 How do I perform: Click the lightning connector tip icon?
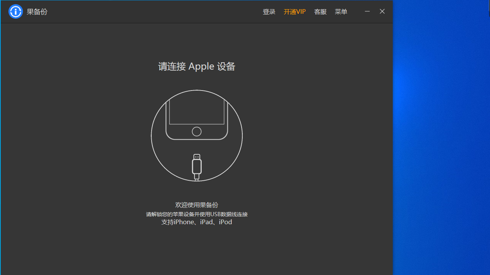196,156
